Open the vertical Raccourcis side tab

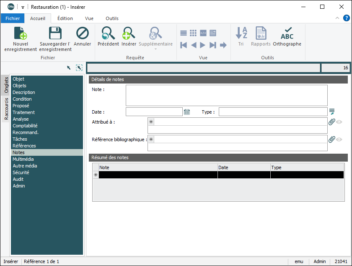(x=6, y=109)
